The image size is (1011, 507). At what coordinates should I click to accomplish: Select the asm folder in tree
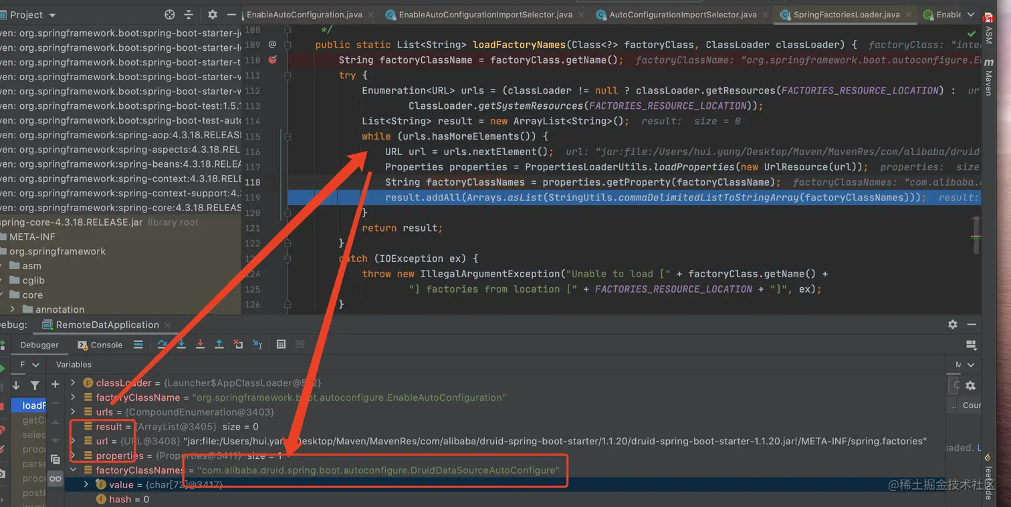[31, 266]
